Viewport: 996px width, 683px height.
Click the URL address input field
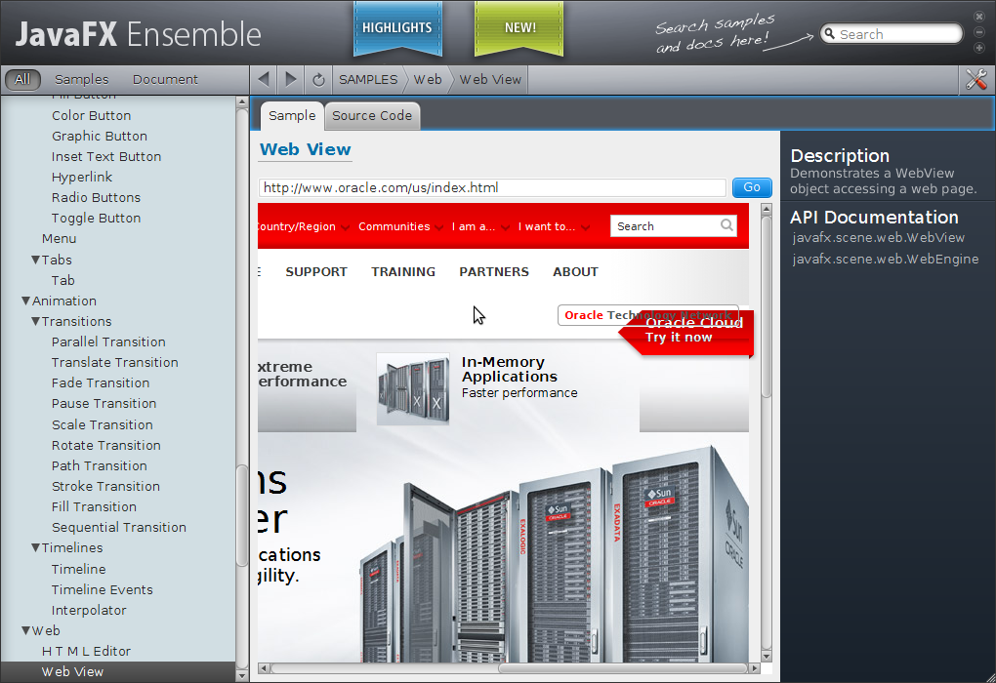(x=492, y=187)
